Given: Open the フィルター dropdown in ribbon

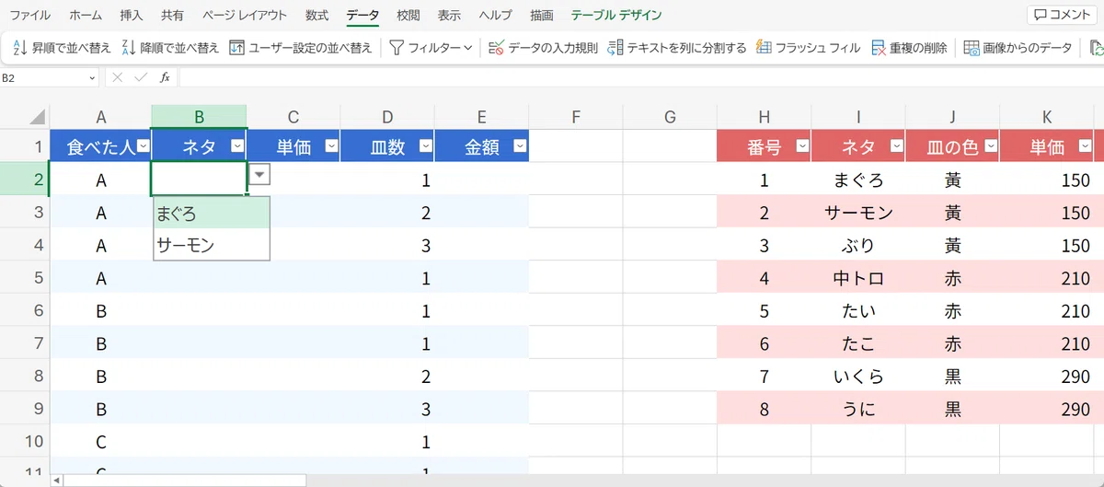Looking at the screenshot, I should 431,48.
